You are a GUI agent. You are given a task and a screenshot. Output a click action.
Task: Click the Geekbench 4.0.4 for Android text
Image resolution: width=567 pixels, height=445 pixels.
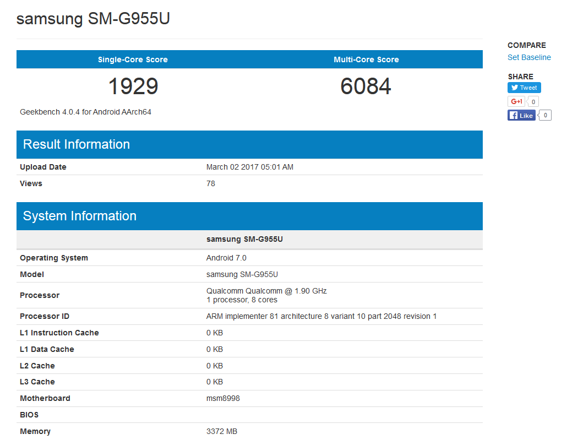(x=85, y=112)
